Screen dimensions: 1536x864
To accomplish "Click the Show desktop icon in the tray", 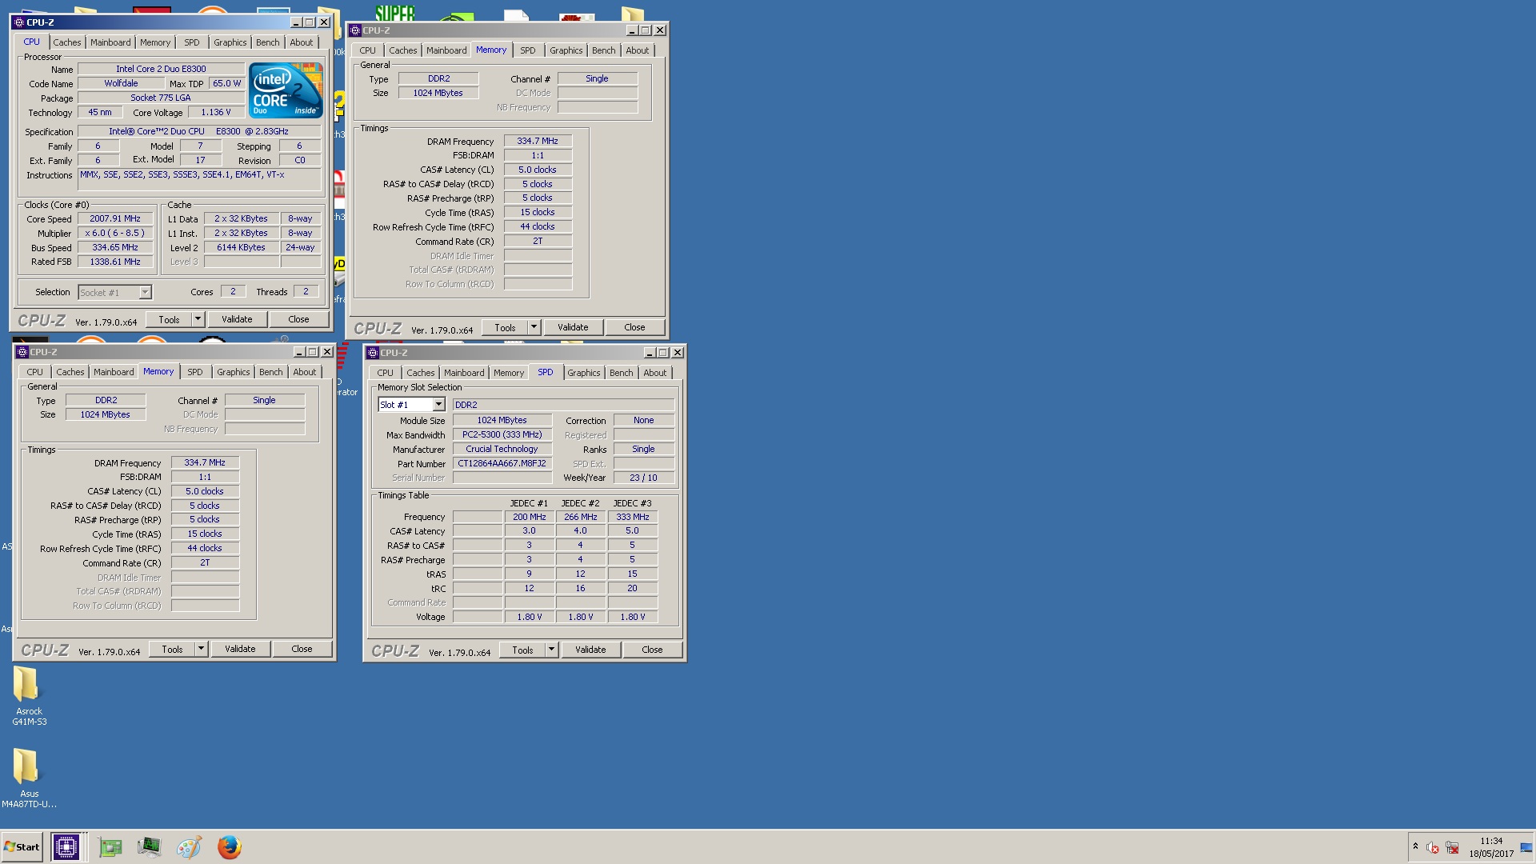I will coord(1526,848).
